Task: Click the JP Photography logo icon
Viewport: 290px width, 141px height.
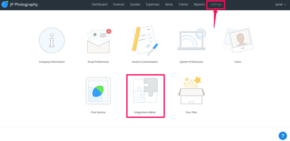Action: pos(5,4)
